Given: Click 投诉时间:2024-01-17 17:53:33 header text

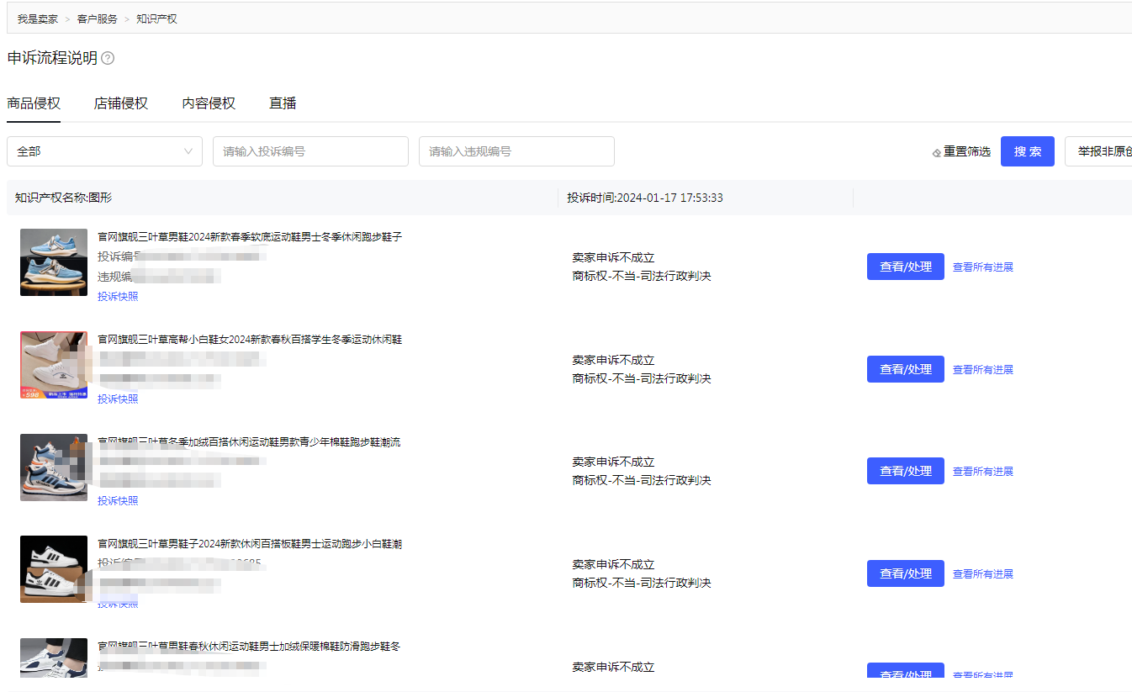Looking at the screenshot, I should [x=645, y=198].
